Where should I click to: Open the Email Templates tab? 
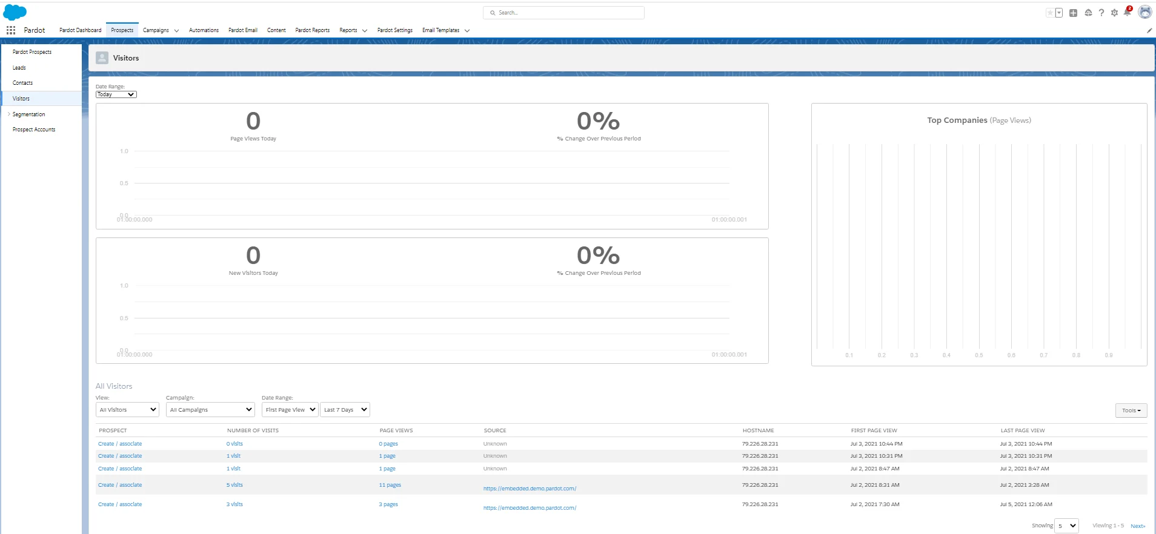point(441,30)
